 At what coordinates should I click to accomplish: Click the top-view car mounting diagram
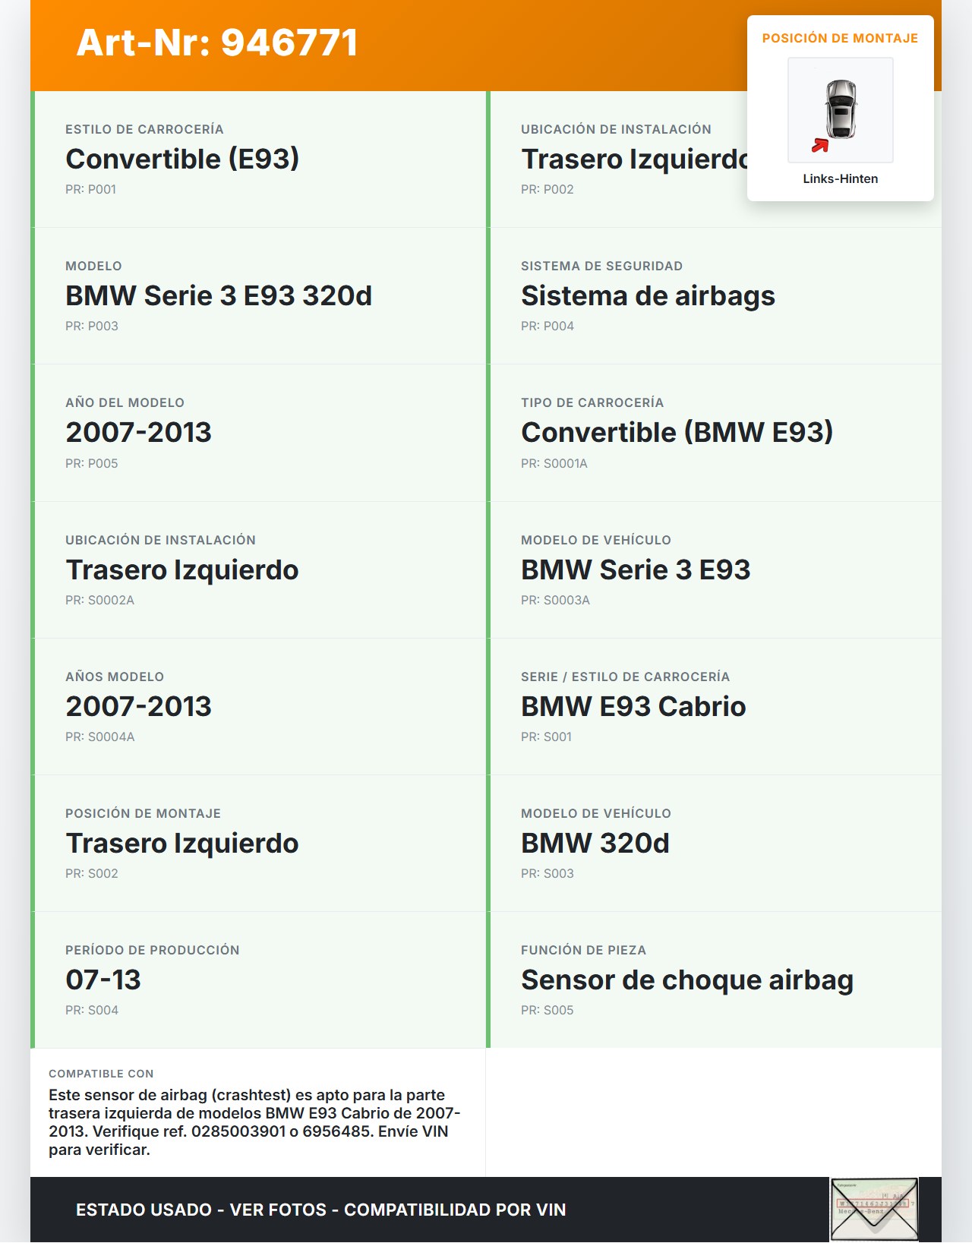click(x=841, y=109)
